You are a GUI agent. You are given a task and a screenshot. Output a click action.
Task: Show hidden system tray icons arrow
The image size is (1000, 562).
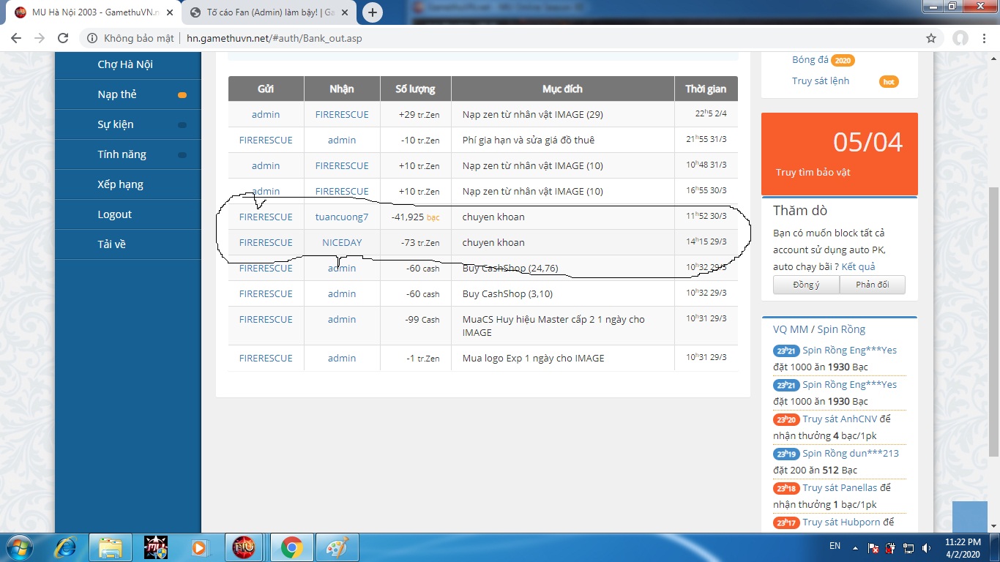pos(854,547)
